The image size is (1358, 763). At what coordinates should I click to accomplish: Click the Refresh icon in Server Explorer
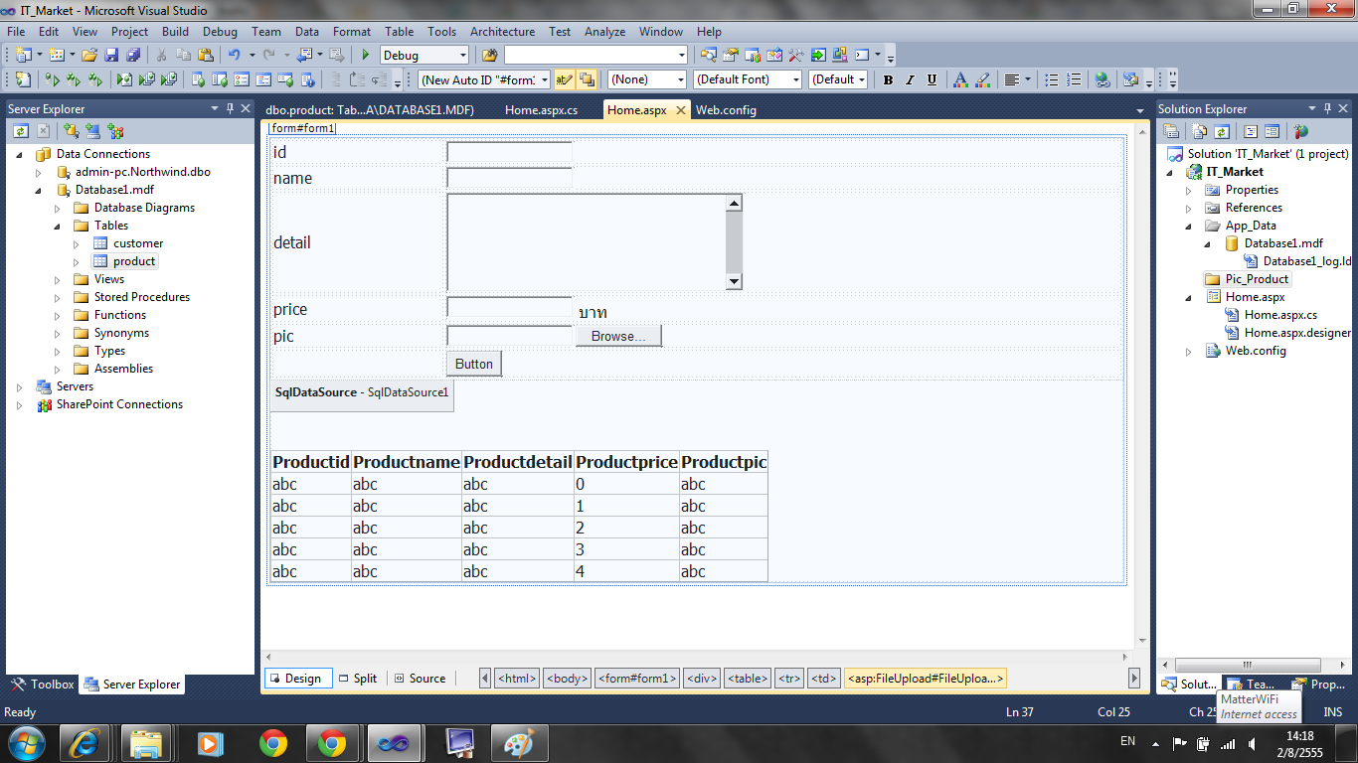coord(21,130)
